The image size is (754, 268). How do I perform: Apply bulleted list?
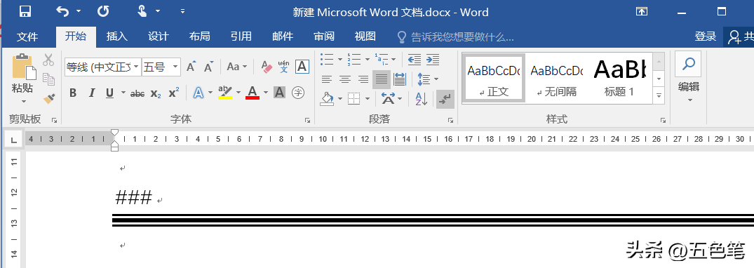(x=328, y=59)
